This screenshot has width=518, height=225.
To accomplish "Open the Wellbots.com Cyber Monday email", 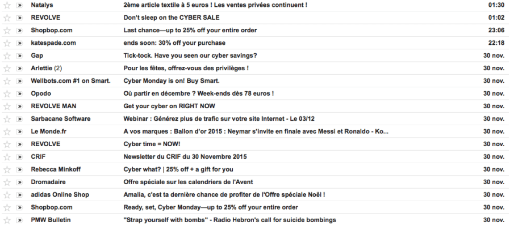I will coord(256,80).
